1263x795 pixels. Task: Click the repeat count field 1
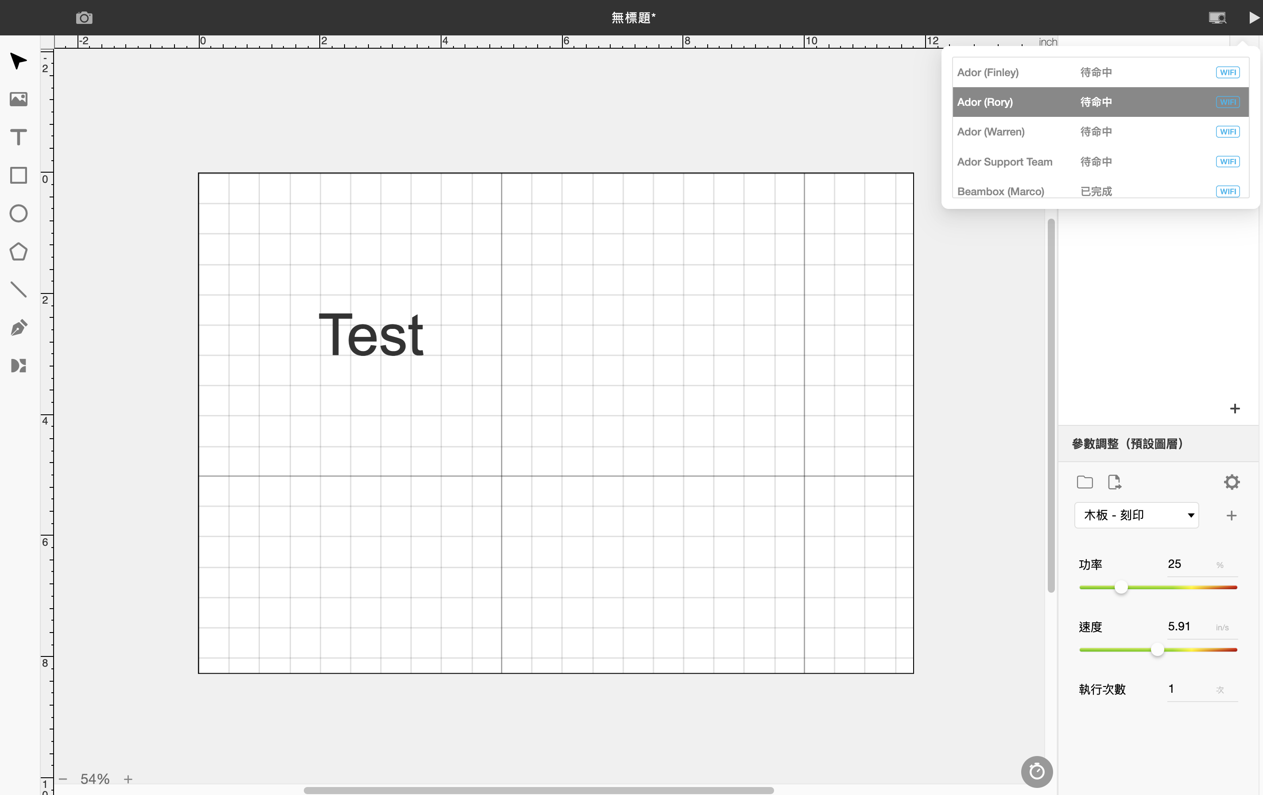pyautogui.click(x=1189, y=689)
